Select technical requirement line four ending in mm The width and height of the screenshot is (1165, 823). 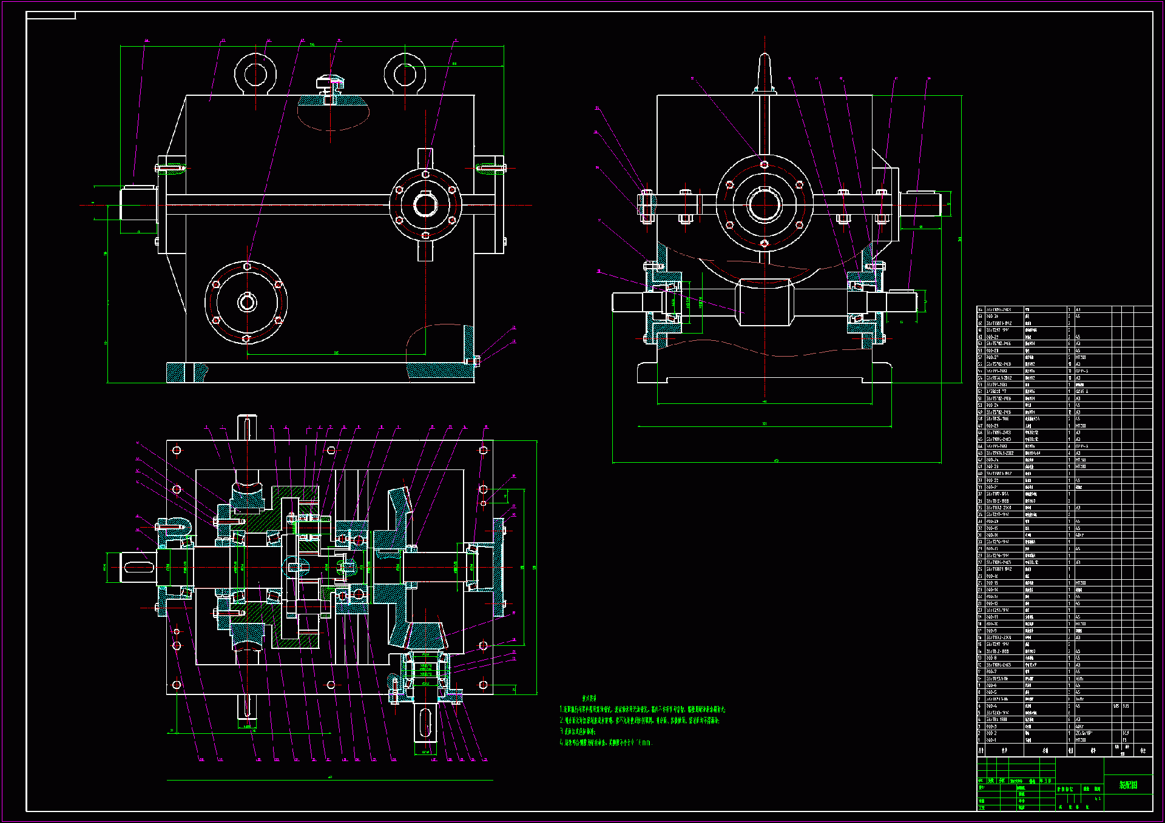click(606, 742)
